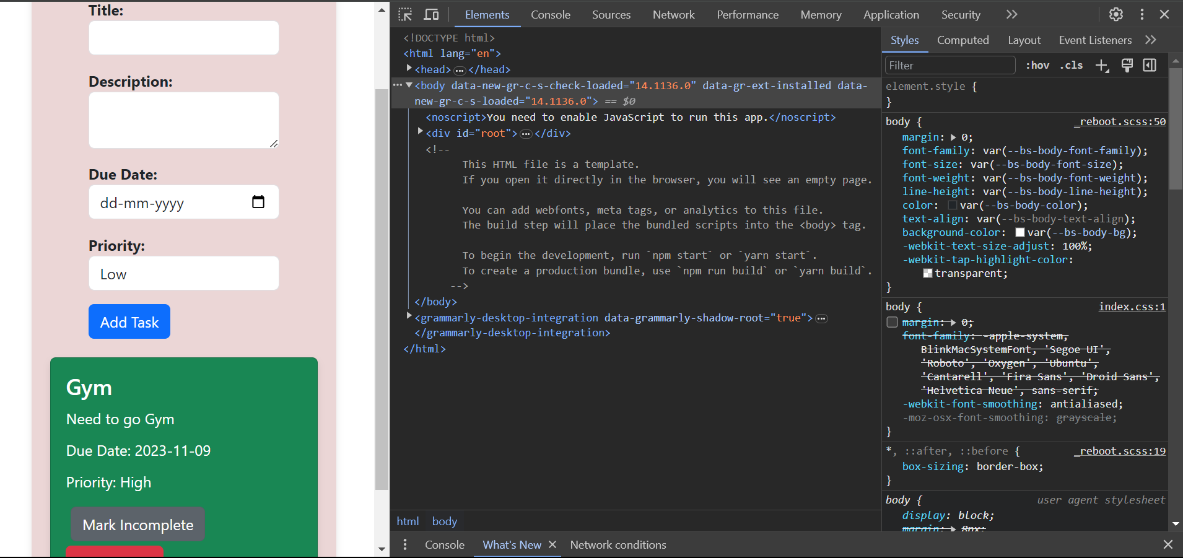
Task: Click the calendar icon in Due Date field
Action: pos(258,202)
